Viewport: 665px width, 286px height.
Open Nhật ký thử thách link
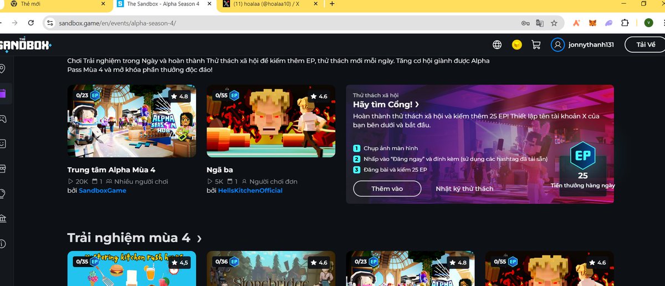(464, 188)
